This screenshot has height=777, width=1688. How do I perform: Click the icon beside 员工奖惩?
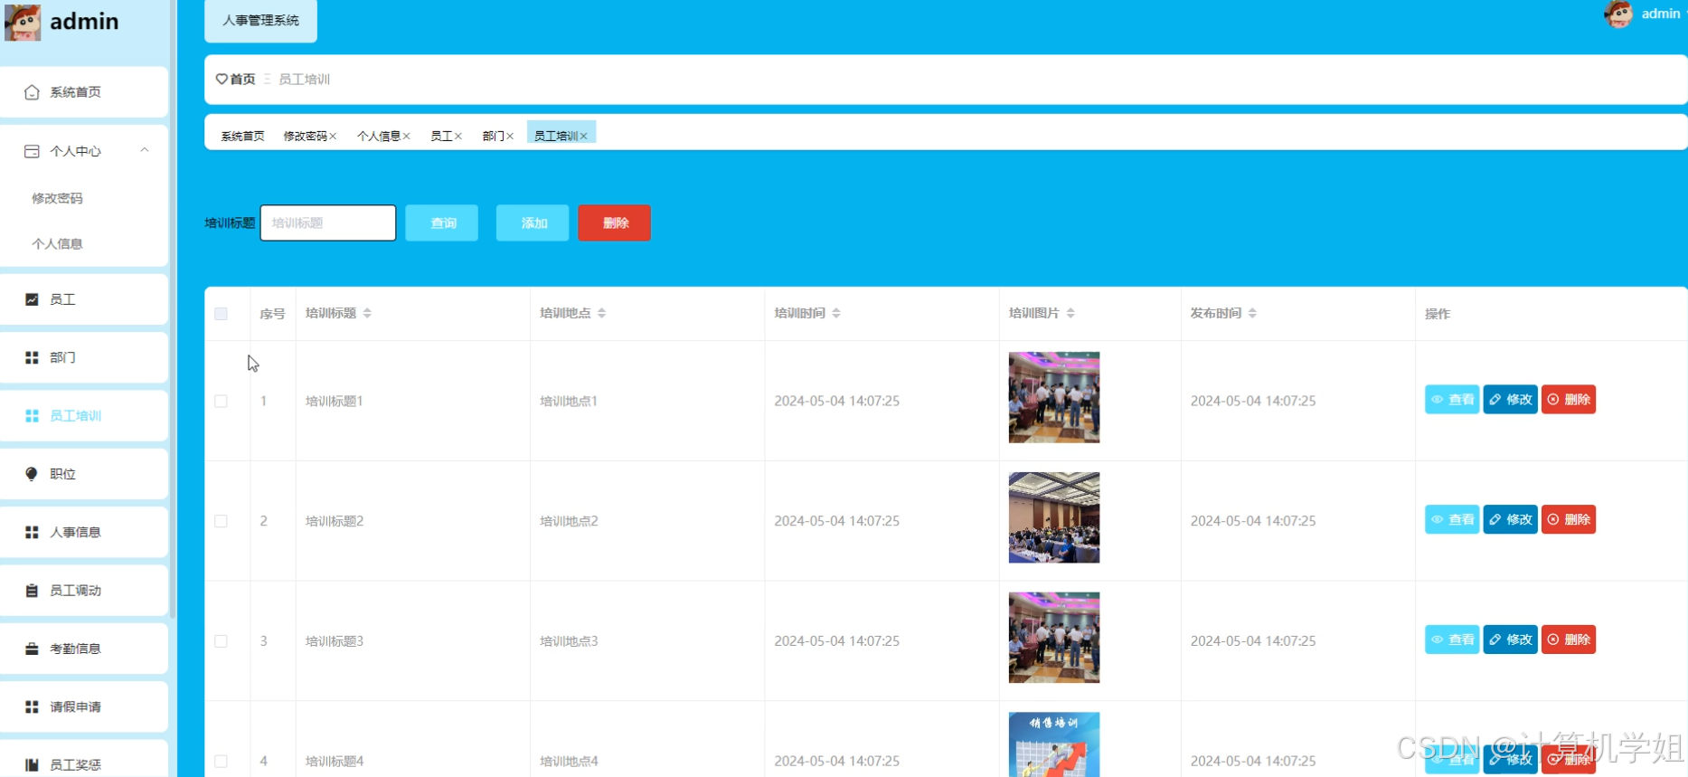pyautogui.click(x=32, y=765)
